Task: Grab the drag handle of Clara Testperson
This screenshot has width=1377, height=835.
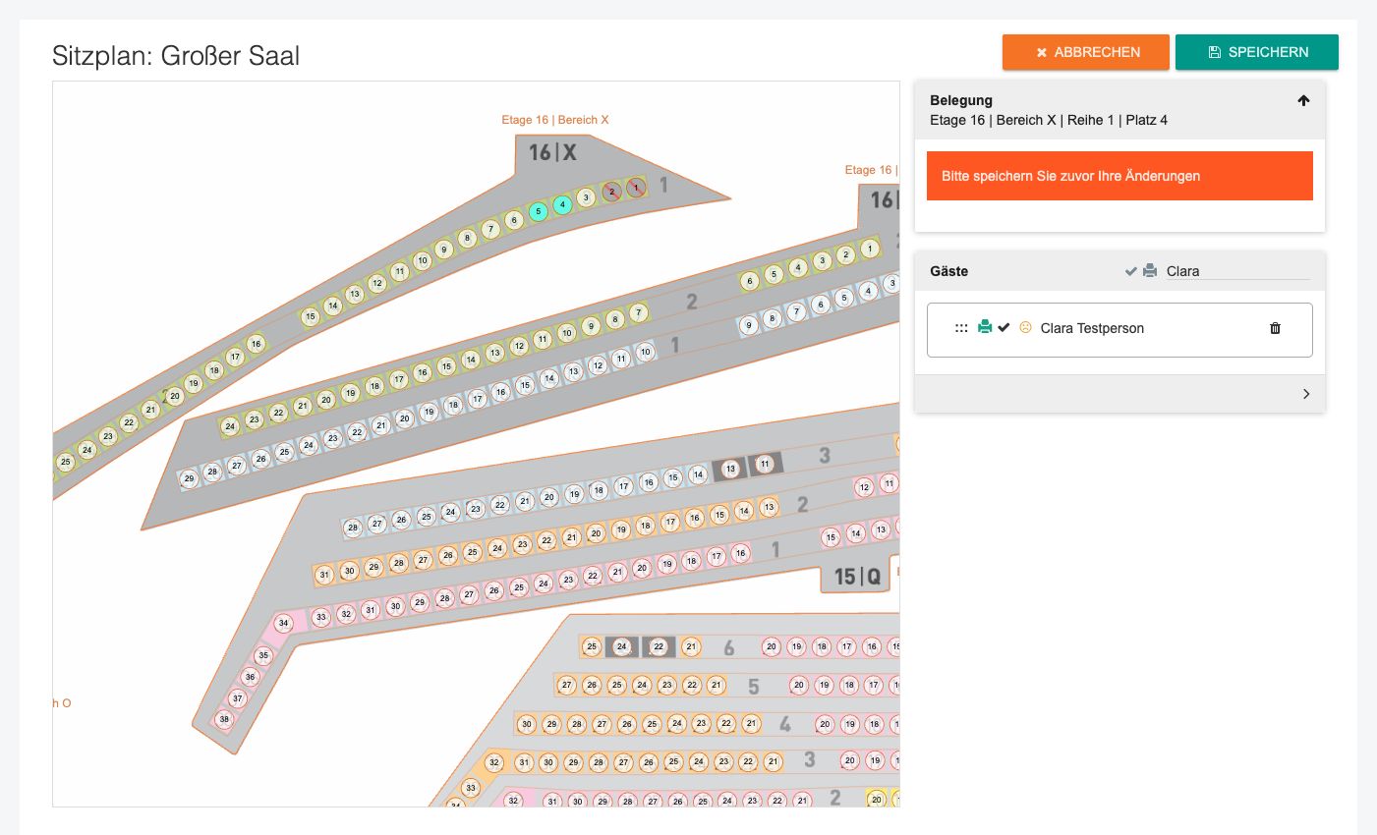Action: tap(961, 328)
